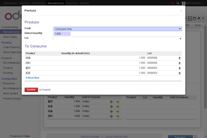Screen dimensions: 207x138
Task: Click product cell 饲料 in To Consume
Action: click(x=28, y=63)
